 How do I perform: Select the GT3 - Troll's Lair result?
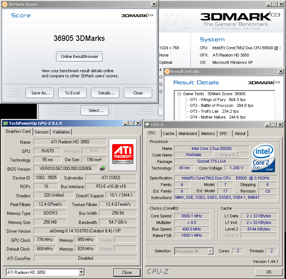point(214,111)
